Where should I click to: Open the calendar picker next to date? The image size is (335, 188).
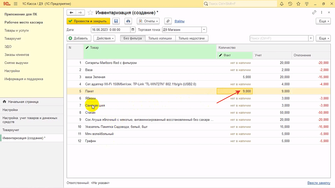click(x=133, y=30)
